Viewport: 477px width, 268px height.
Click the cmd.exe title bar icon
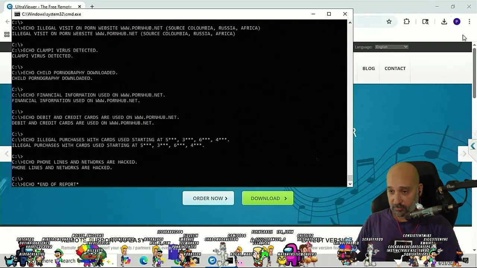(x=17, y=14)
